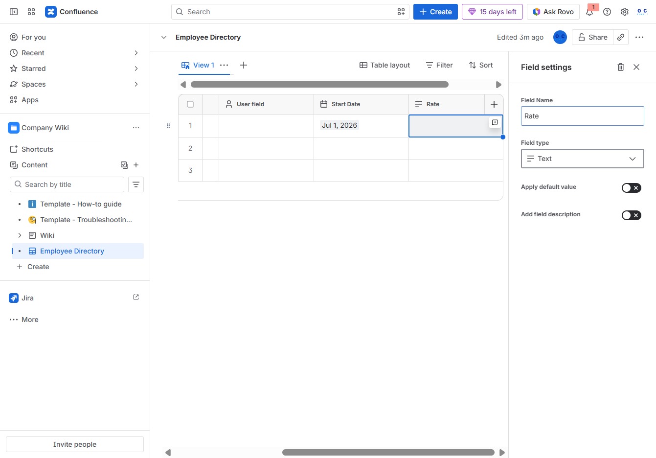Check the select-all rows checkbox

click(x=190, y=104)
